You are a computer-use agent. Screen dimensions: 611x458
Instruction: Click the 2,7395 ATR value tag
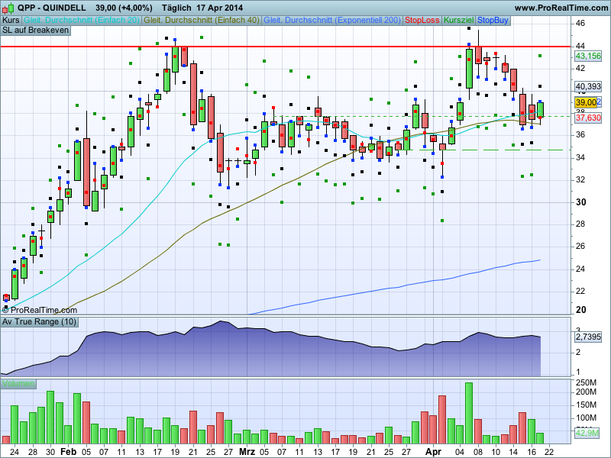[x=588, y=337]
